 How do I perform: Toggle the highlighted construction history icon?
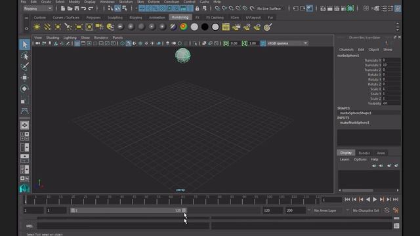coord(309,9)
